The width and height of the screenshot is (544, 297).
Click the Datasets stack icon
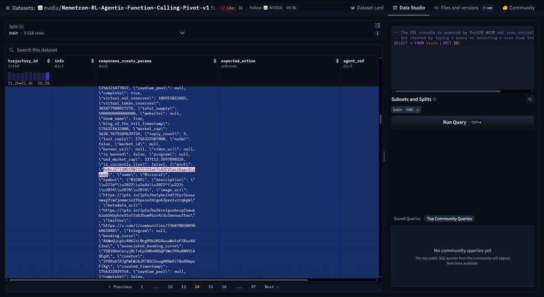coord(8,8)
